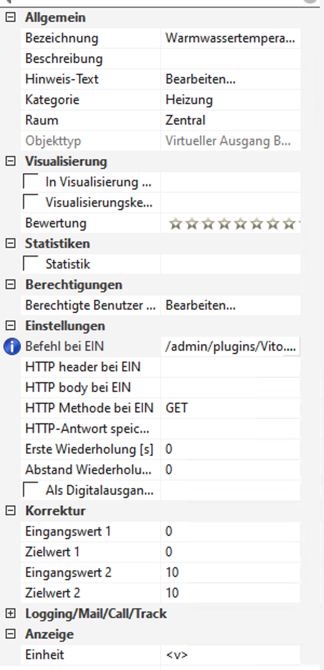The width and height of the screenshot is (324, 670).
Task: Expand the Logging/Mail/Call/Track section
Action: [10, 613]
